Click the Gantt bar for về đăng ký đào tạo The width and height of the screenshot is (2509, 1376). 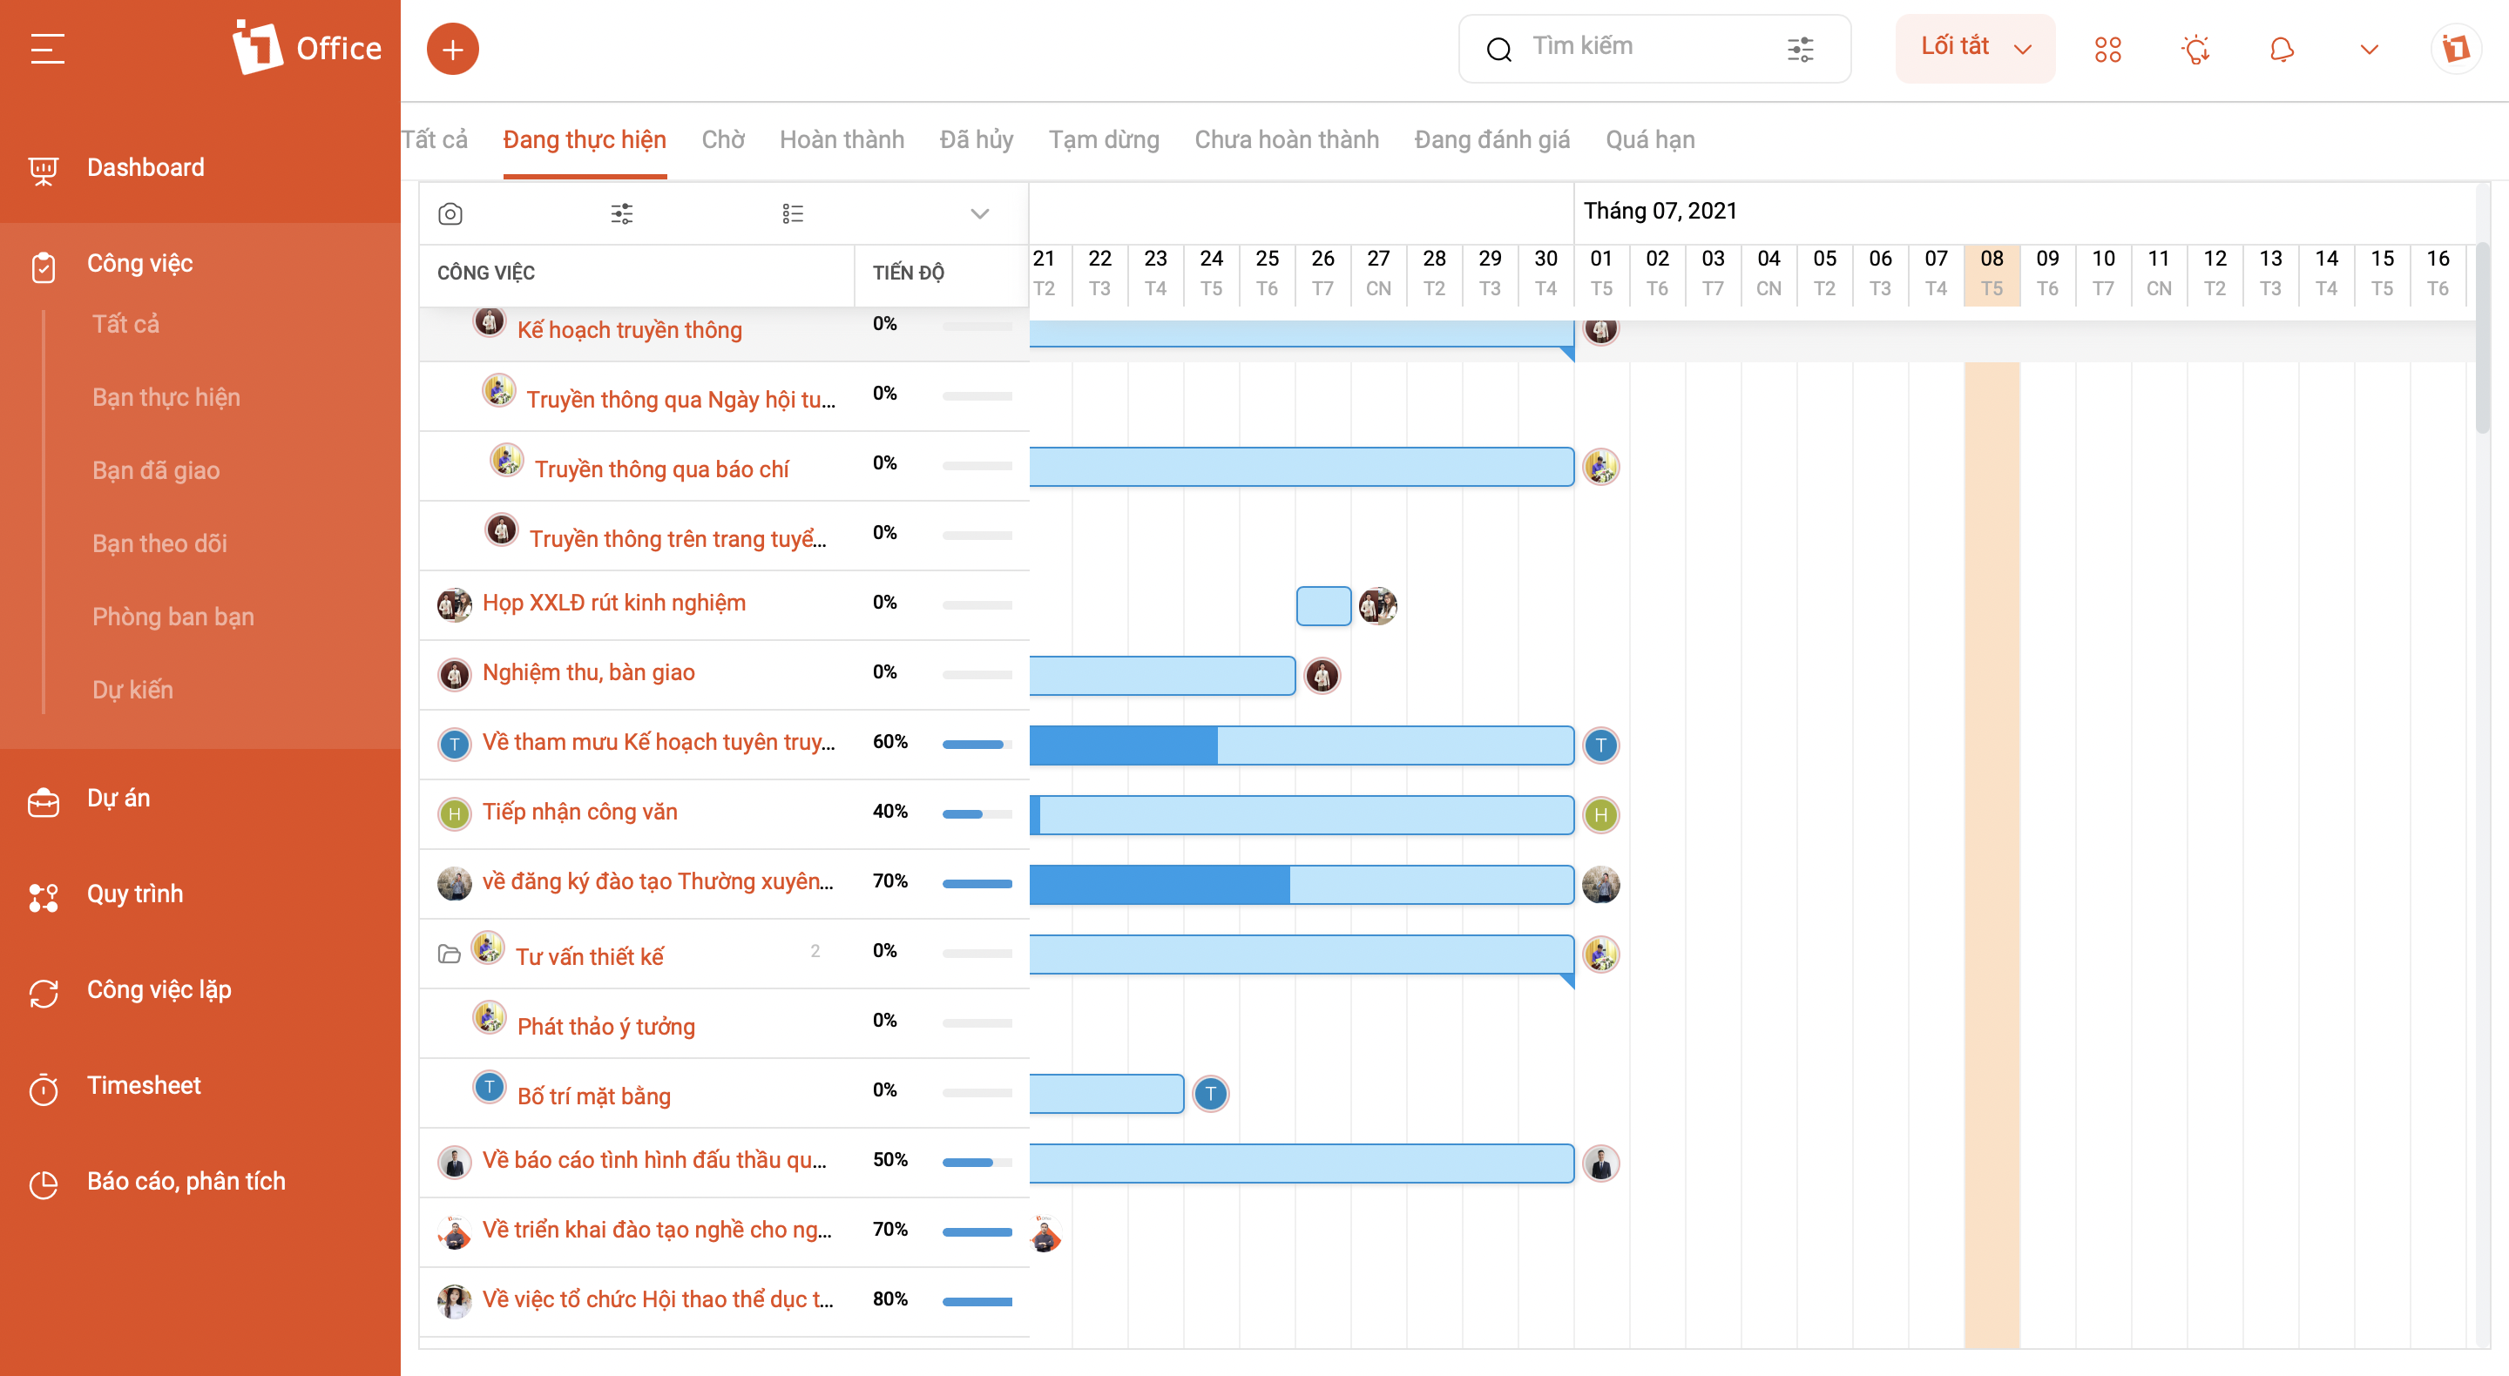tap(1302, 884)
